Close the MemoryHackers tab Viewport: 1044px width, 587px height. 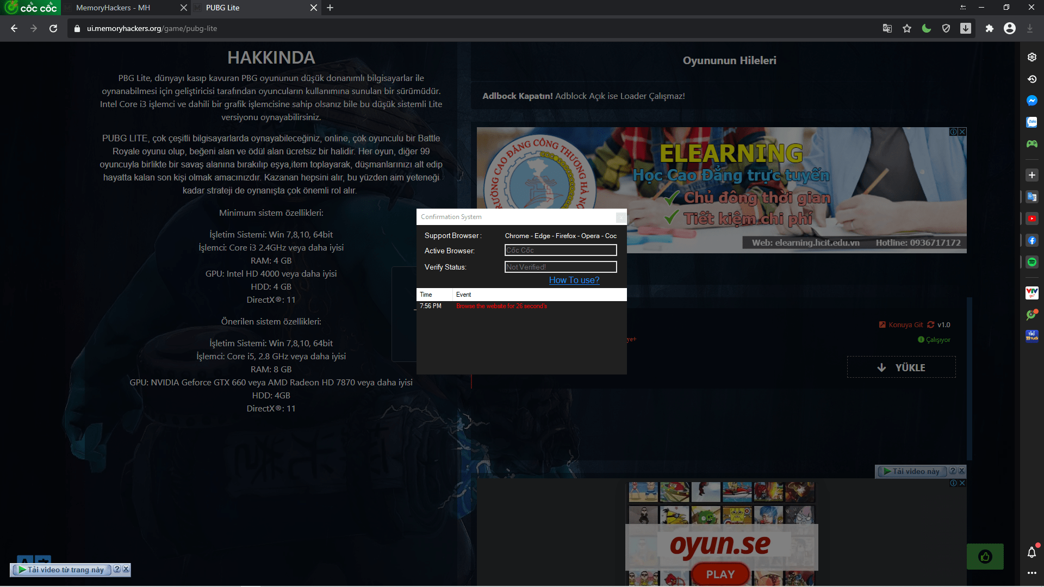183,8
